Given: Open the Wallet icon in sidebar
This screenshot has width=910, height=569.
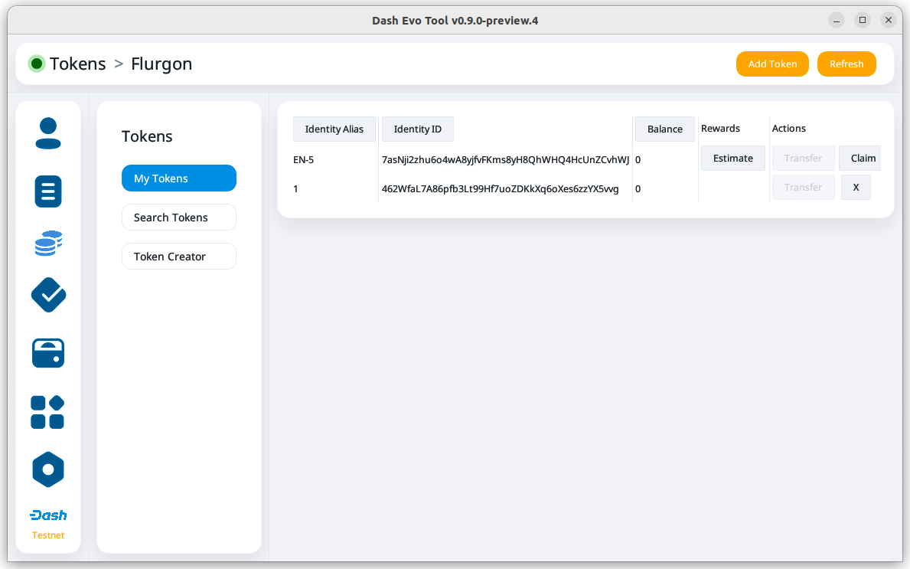Looking at the screenshot, I should coord(48,353).
